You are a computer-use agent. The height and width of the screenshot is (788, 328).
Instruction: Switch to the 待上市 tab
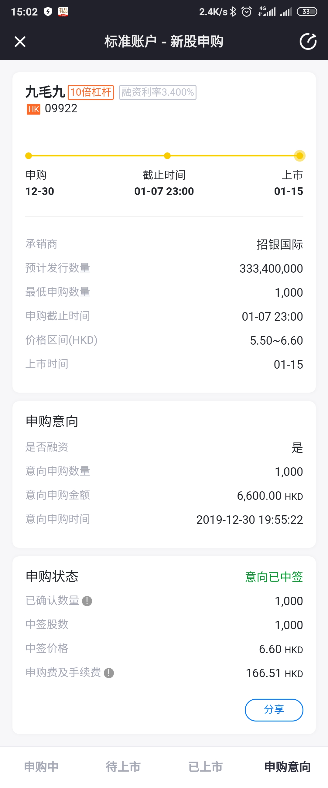pos(123,767)
